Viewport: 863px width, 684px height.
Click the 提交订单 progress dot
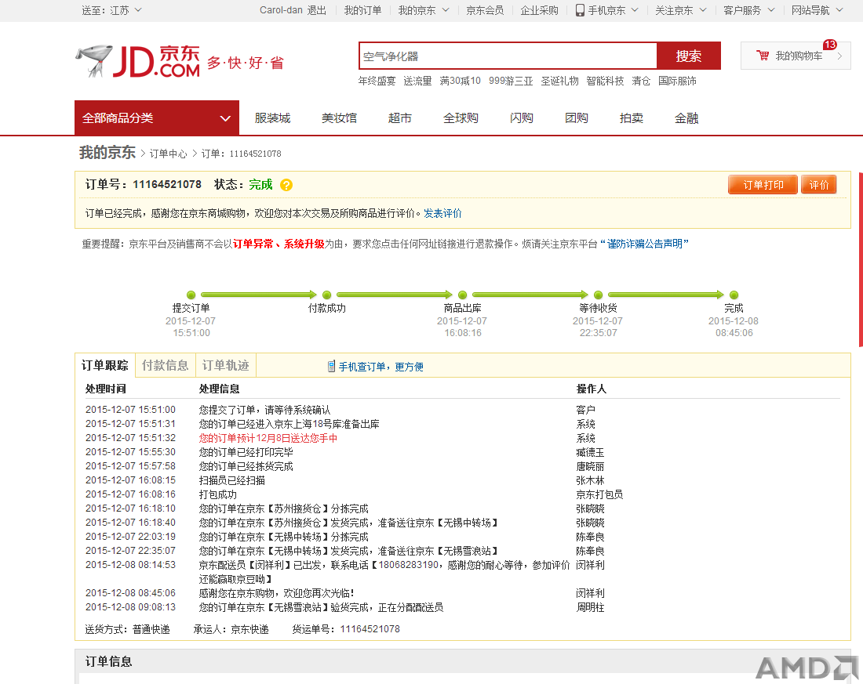click(191, 295)
